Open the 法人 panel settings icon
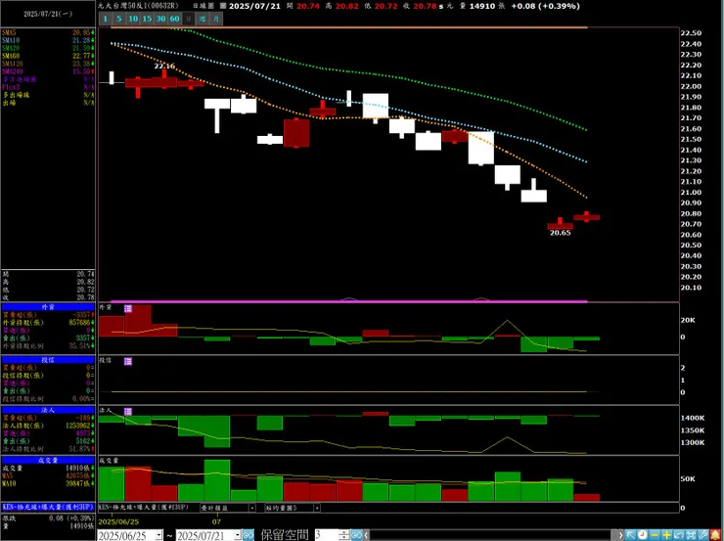 pos(128,411)
